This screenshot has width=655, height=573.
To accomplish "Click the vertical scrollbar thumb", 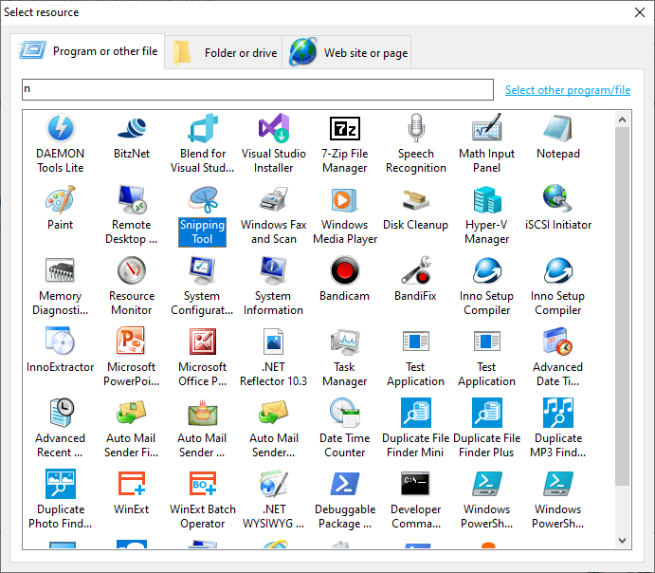I will [x=623, y=306].
